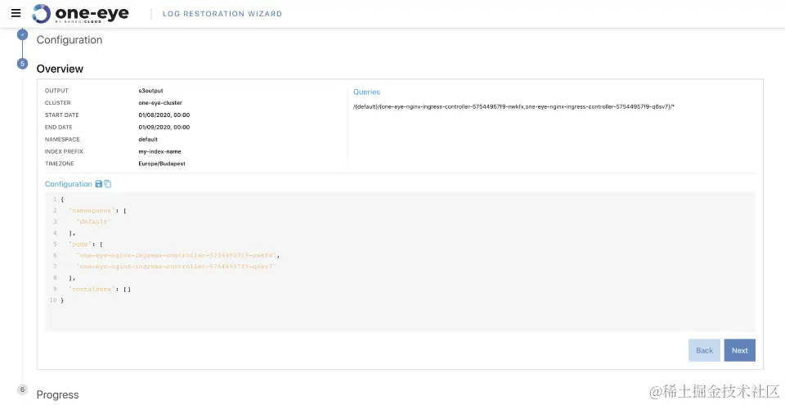
Task: Click the one-eye logo
Action: 80,14
